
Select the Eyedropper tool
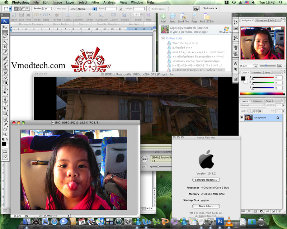pyautogui.click(x=5, y=125)
